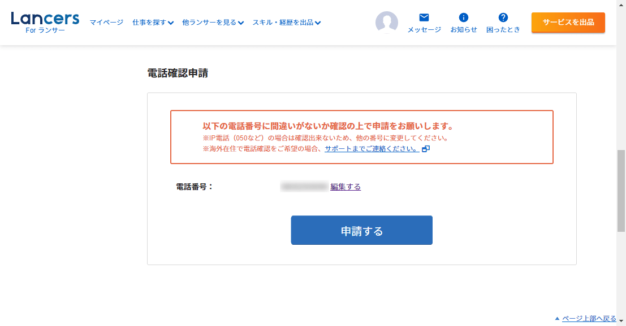The height and width of the screenshot is (326, 626).
Task: Click the help question mark icon
Action: click(503, 17)
